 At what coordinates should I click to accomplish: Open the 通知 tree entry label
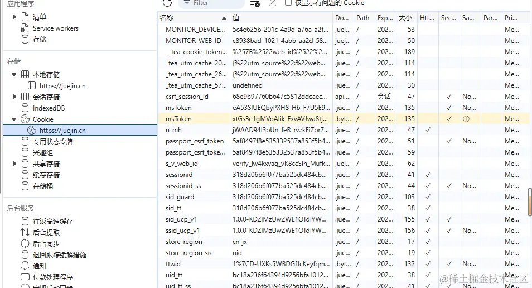click(x=40, y=266)
